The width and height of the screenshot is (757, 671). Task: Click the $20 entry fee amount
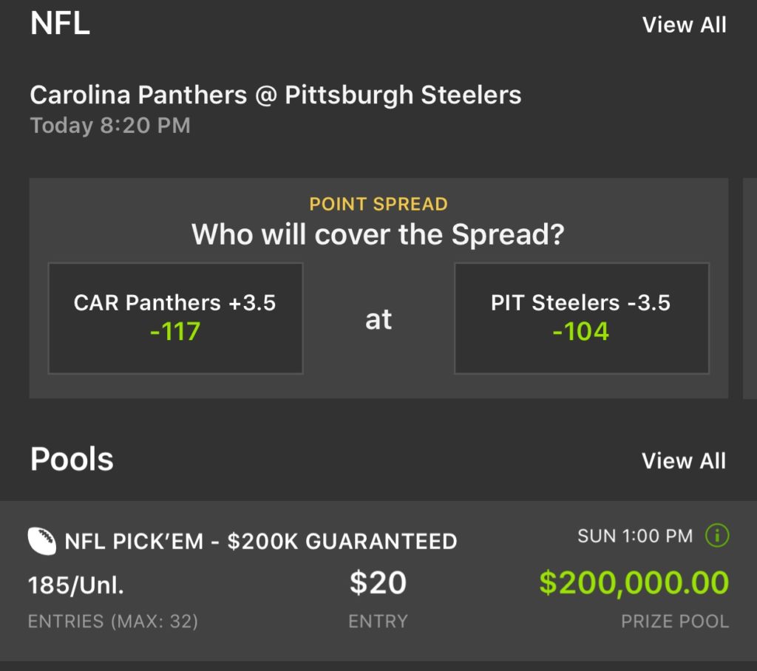click(378, 583)
